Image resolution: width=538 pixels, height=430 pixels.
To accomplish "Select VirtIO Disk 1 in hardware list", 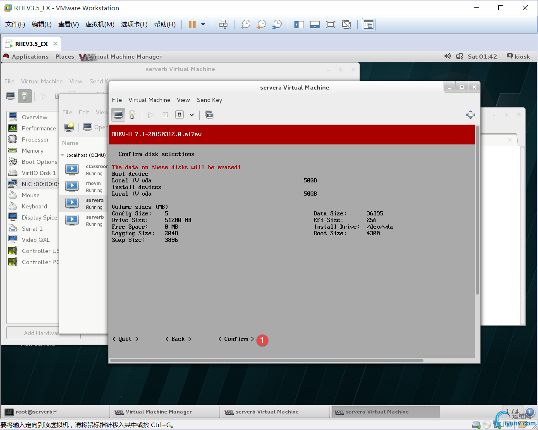I will click(33, 173).
